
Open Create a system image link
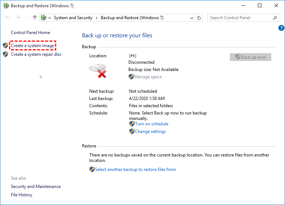click(x=33, y=46)
